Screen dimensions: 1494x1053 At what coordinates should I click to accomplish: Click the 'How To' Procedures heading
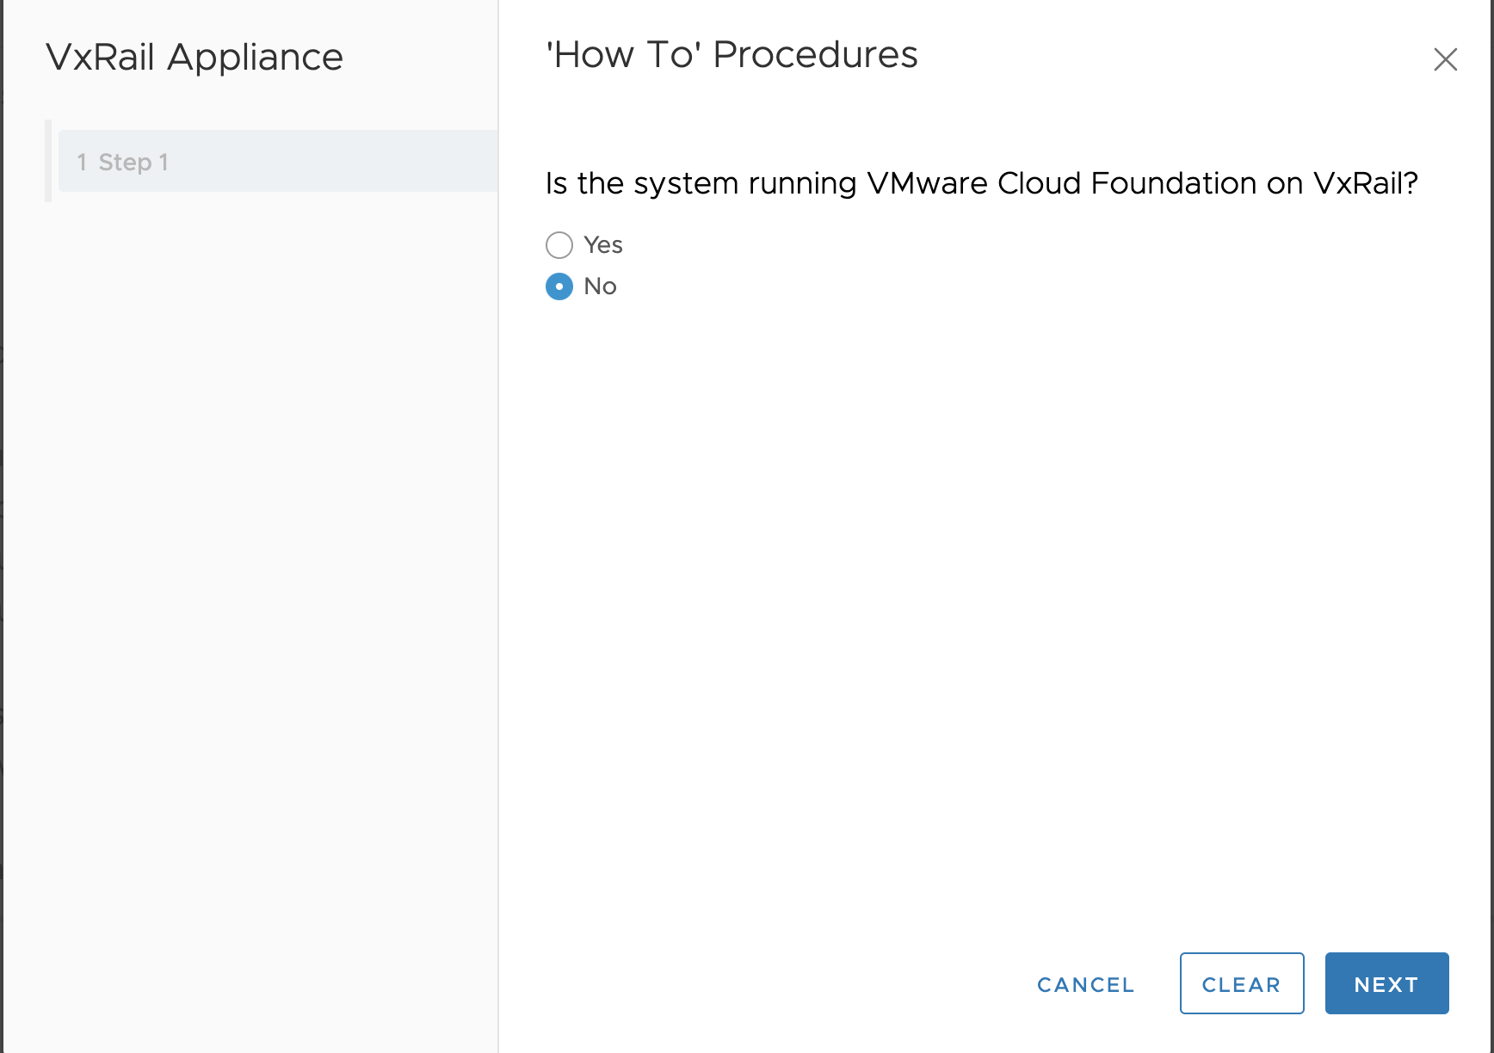pyautogui.click(x=732, y=55)
